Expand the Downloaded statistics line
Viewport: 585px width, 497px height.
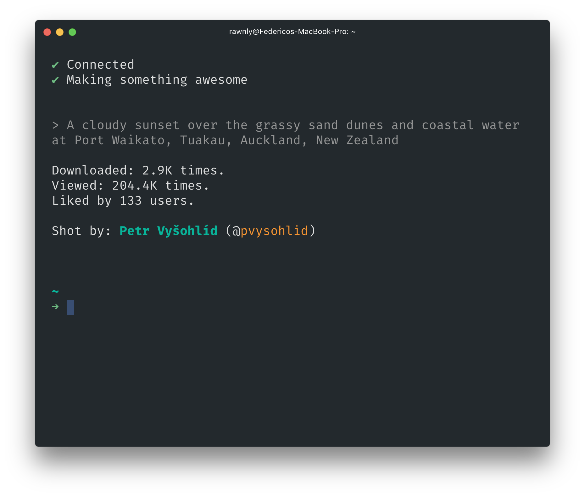[x=138, y=170]
